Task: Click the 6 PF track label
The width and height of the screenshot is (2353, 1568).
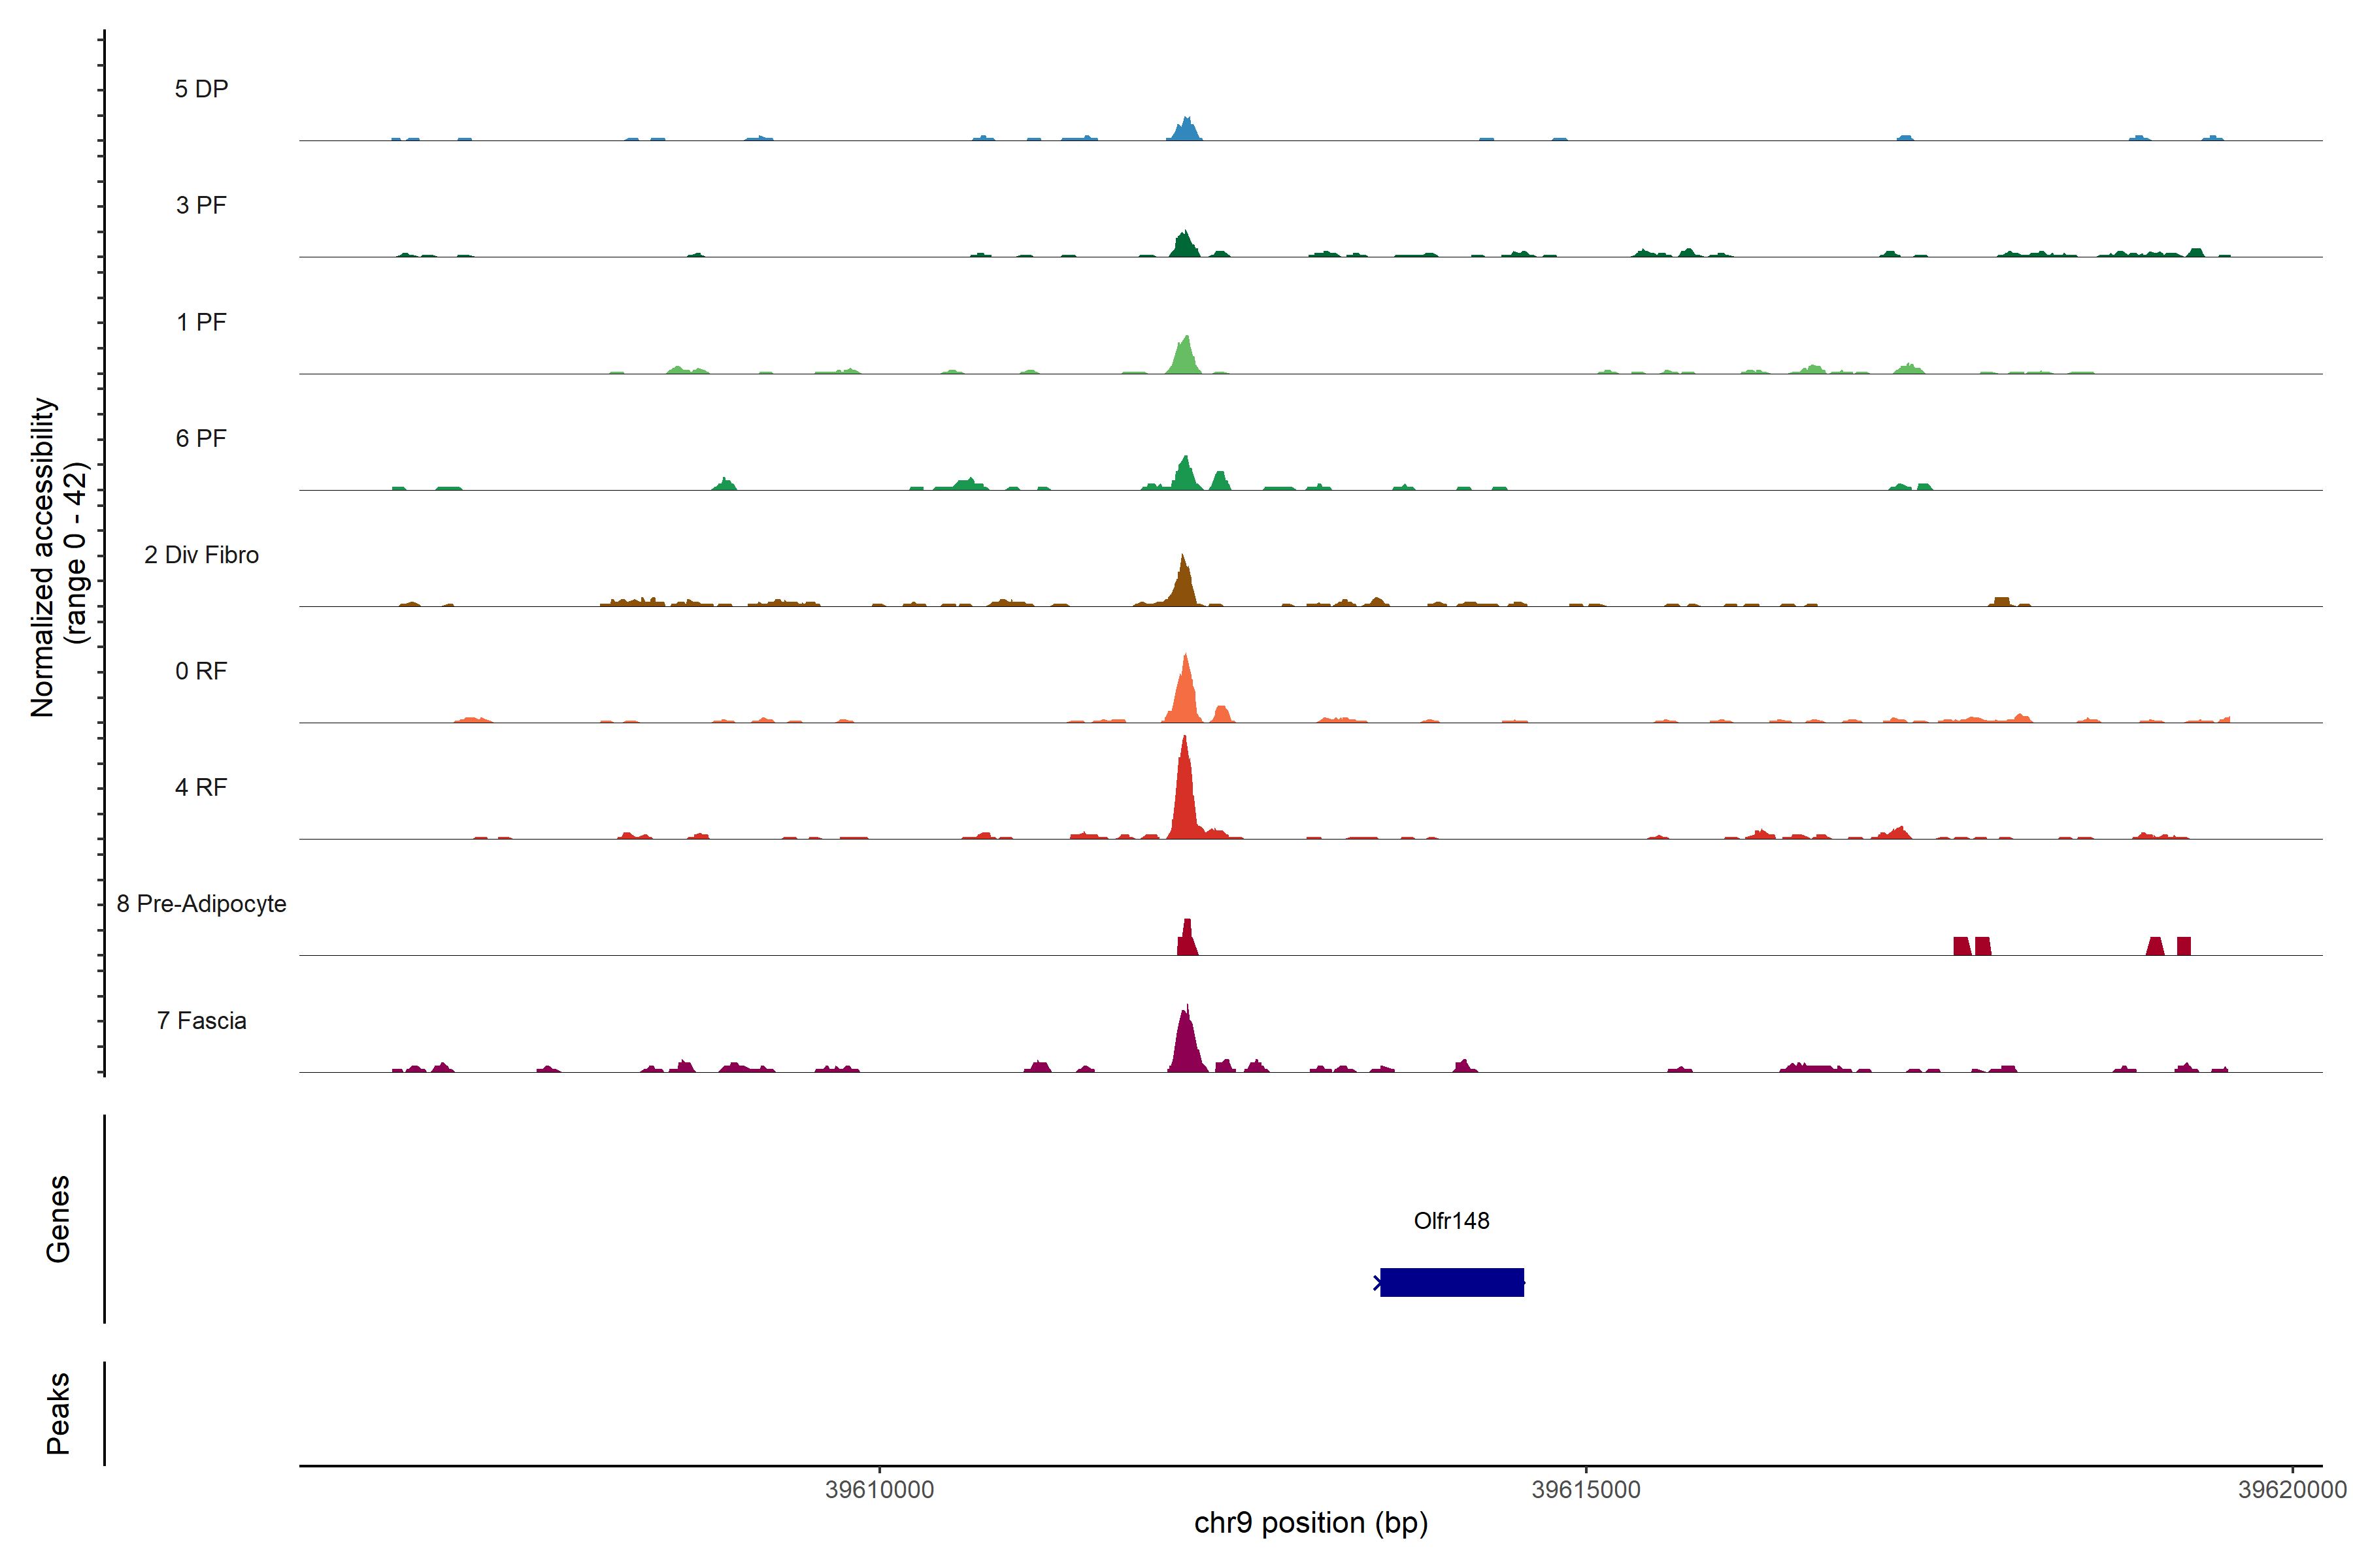Action: point(201,438)
